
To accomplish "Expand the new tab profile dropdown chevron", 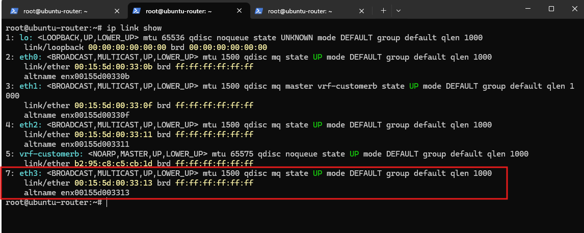I will point(399,11).
